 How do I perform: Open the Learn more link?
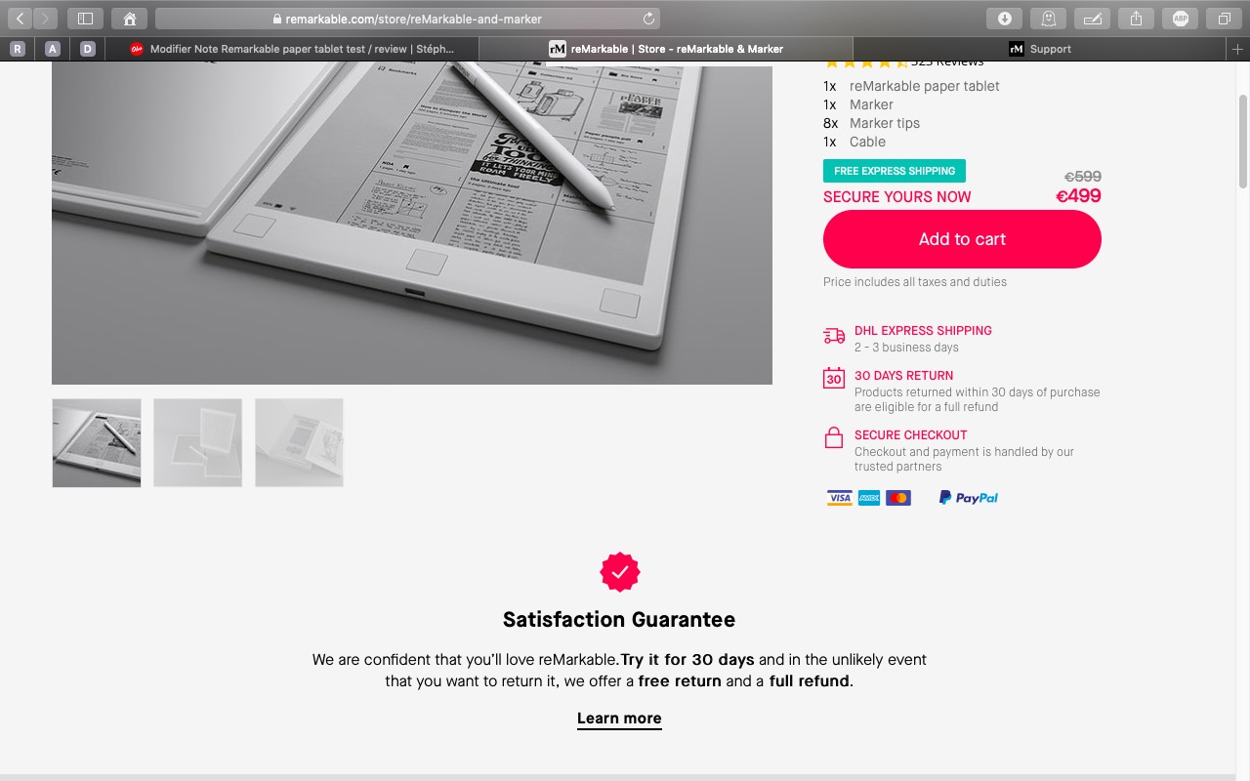619,719
